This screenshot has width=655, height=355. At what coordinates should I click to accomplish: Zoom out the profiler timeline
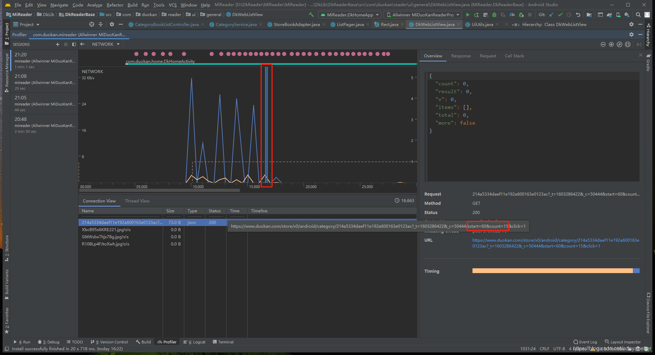603,44
